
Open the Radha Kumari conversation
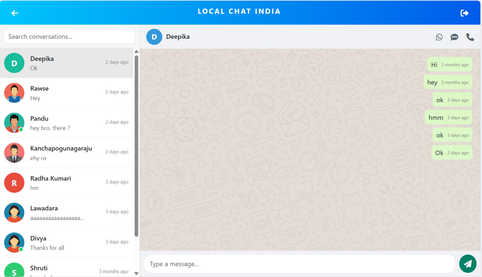[67, 183]
